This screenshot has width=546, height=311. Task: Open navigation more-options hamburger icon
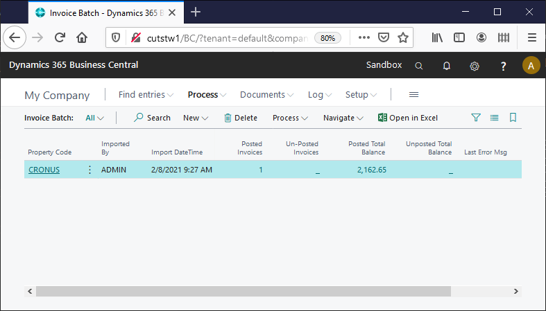coord(413,94)
